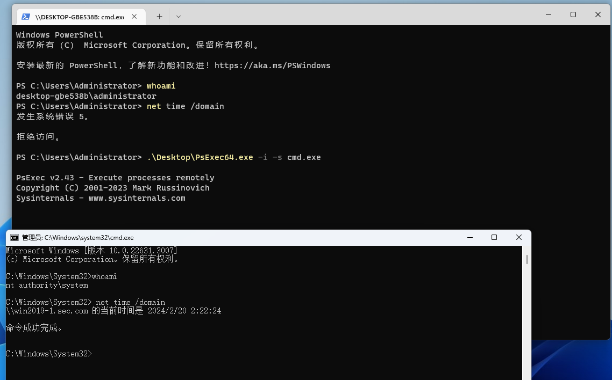Minimize the Windows Terminal window
The image size is (612, 380).
point(548,14)
